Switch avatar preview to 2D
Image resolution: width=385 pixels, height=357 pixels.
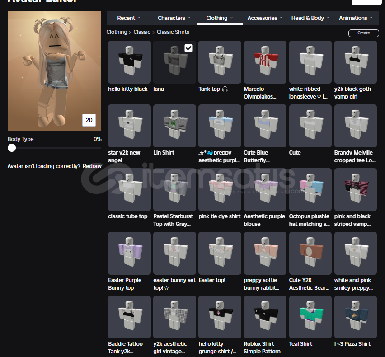point(89,120)
